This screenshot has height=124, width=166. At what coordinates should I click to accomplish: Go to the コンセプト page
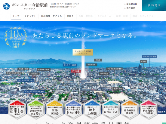tap(30, 16)
